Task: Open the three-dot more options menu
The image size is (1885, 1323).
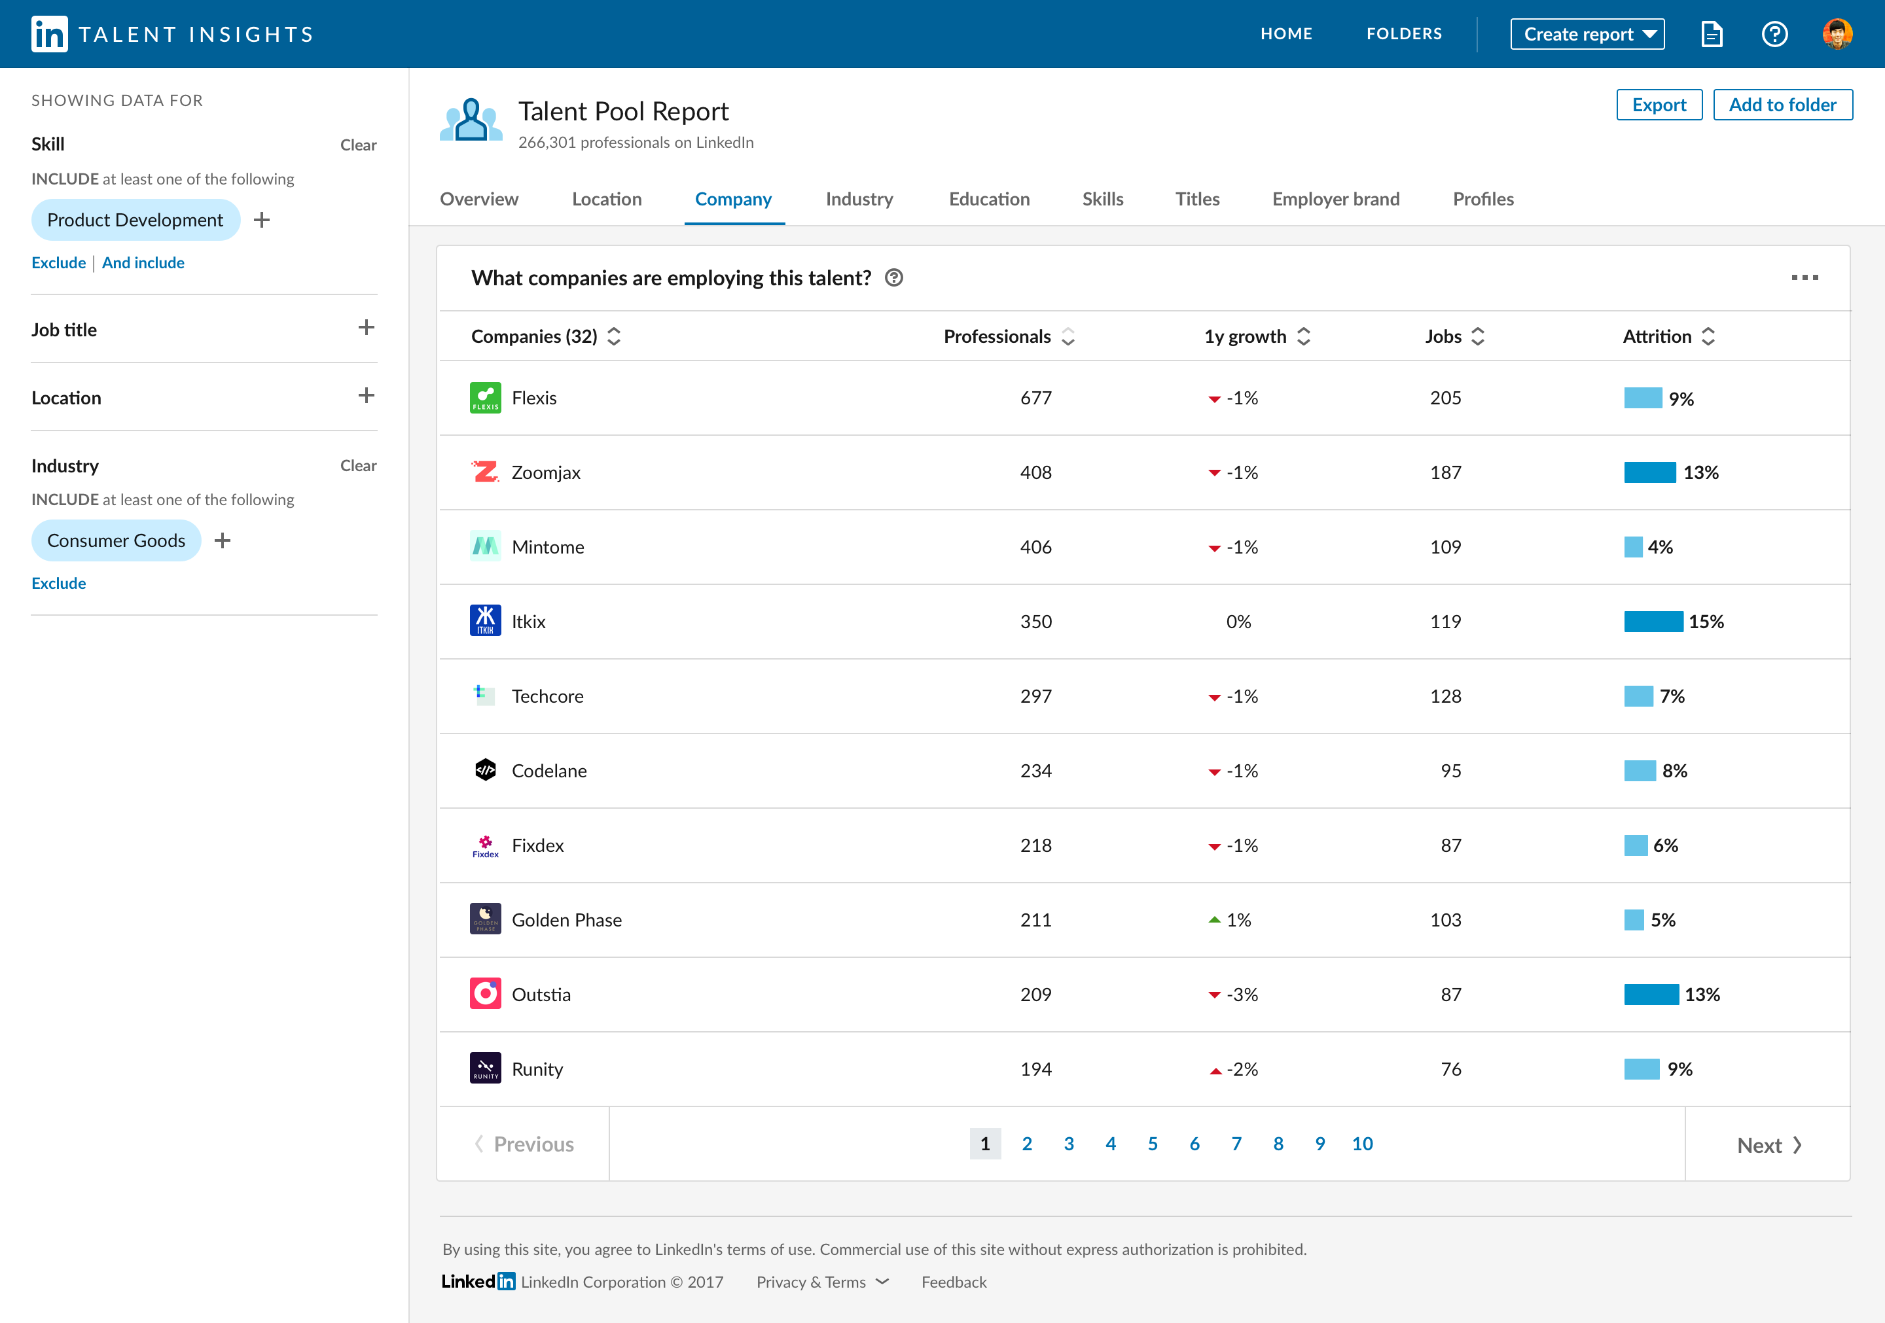Action: pos(1804,278)
